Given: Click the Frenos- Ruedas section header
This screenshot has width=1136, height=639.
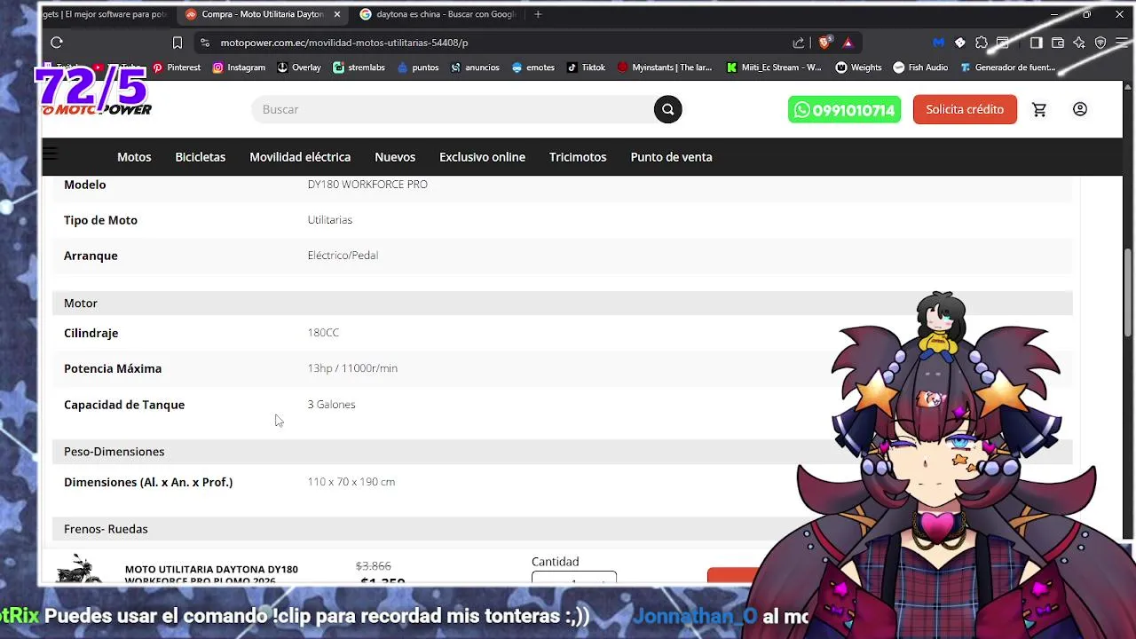Looking at the screenshot, I should pyautogui.click(x=562, y=529).
